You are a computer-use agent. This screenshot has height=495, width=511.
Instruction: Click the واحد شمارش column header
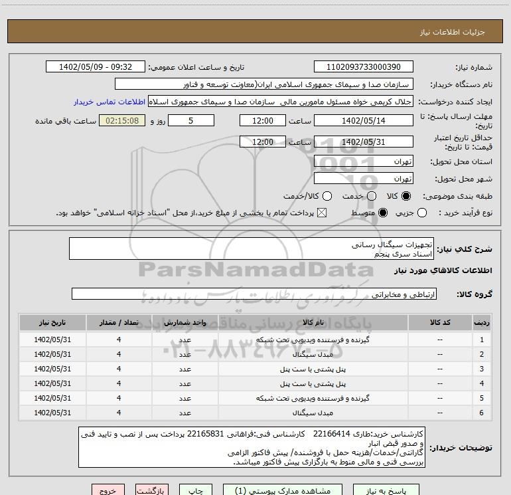coord(184,322)
